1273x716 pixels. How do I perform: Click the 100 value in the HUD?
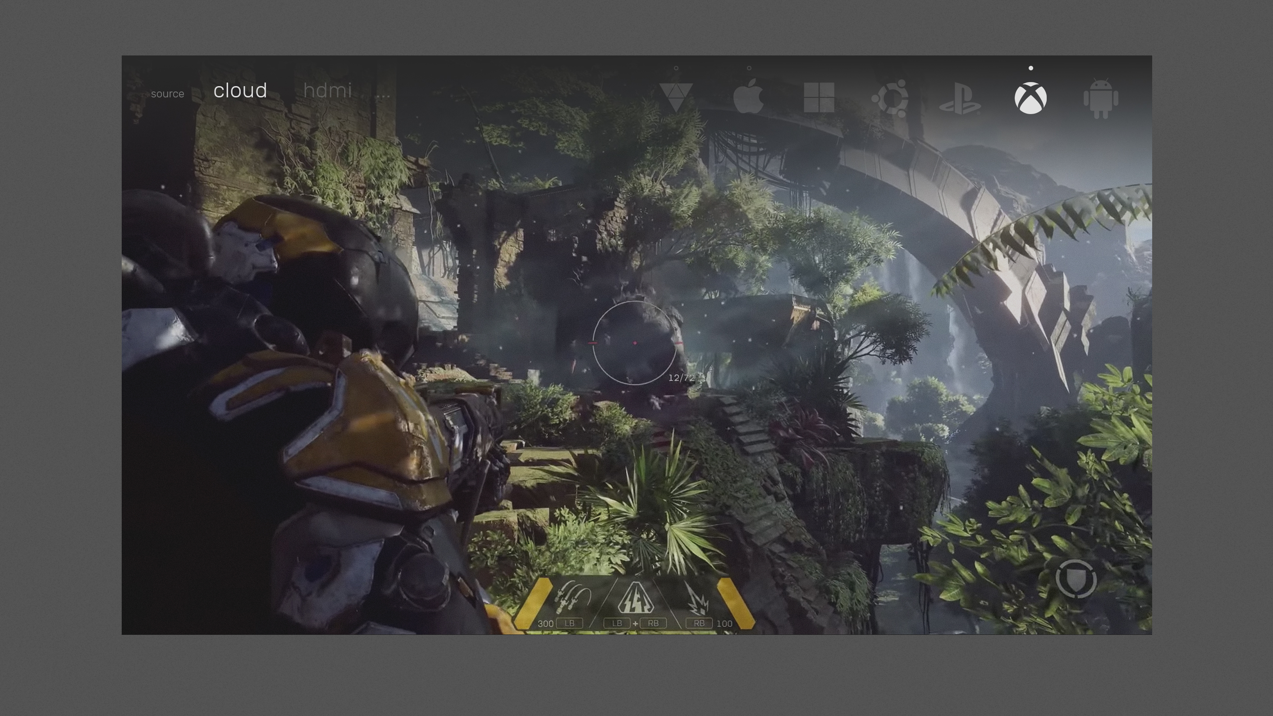click(x=724, y=624)
